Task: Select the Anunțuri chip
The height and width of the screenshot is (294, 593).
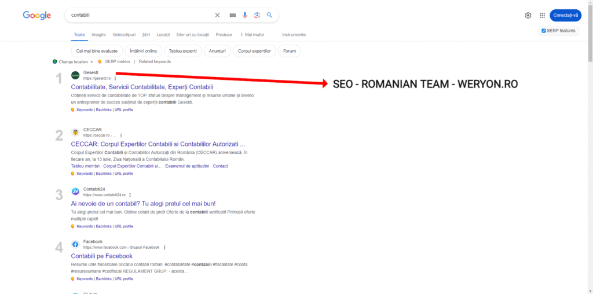Action: tap(217, 51)
